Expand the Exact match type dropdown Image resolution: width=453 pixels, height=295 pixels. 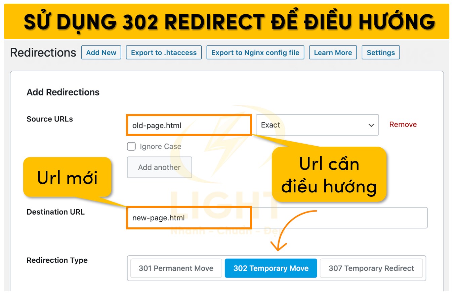click(x=317, y=125)
